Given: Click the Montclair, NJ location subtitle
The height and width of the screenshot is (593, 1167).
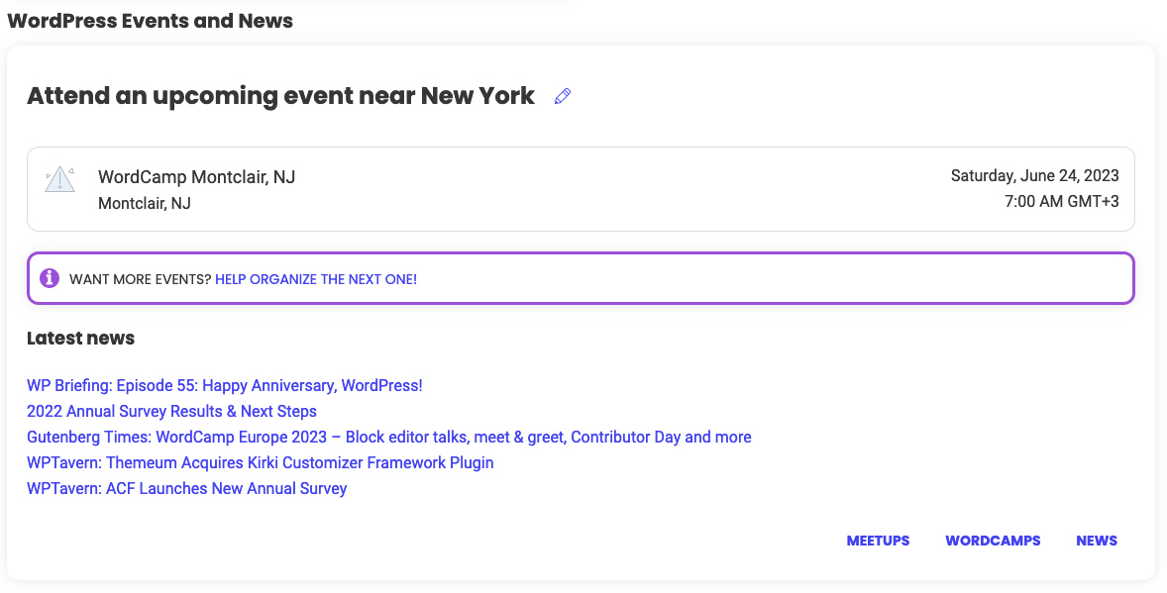Looking at the screenshot, I should click(145, 203).
